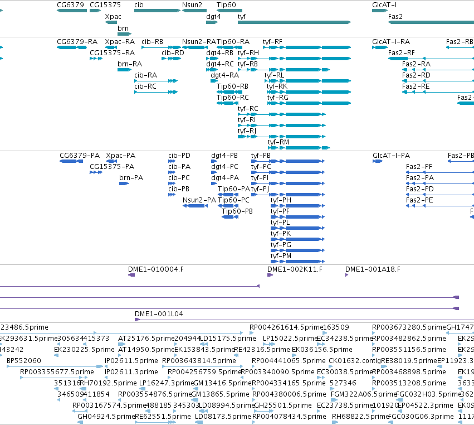The image size is (474, 425).
Task: Select protein brn-PA
Action: point(131,178)
